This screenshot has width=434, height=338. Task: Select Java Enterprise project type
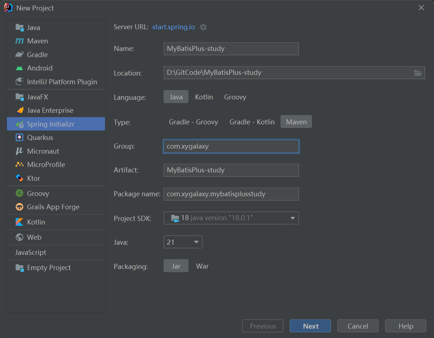[50, 111]
